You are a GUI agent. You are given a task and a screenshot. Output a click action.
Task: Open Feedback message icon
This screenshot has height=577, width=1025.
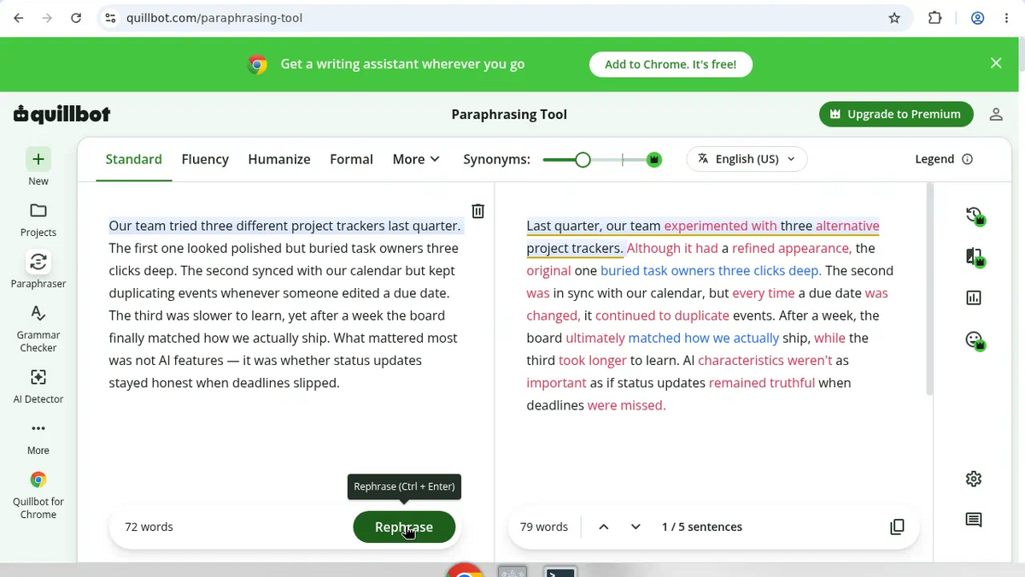(974, 520)
